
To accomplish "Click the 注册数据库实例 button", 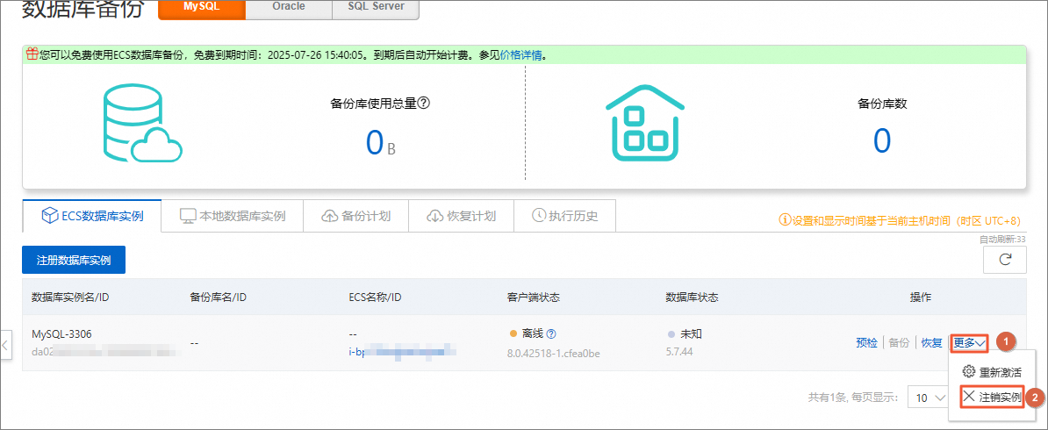I will tap(74, 260).
